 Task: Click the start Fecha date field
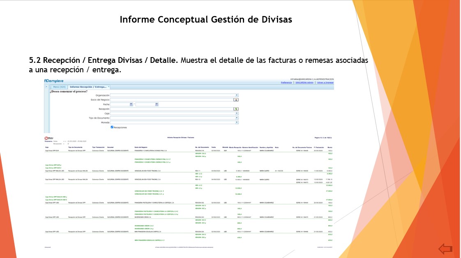click(x=120, y=104)
